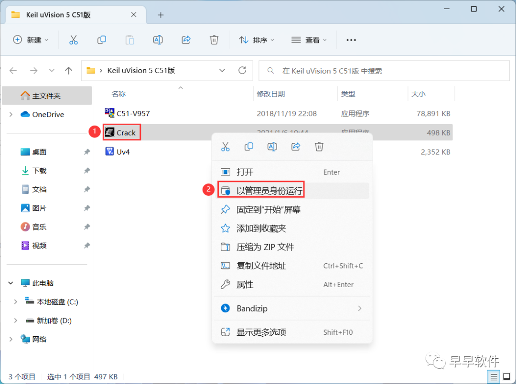Viewport: 516px width, 384px height.
Task: Select the Rename icon in the toolbar
Action: point(158,40)
